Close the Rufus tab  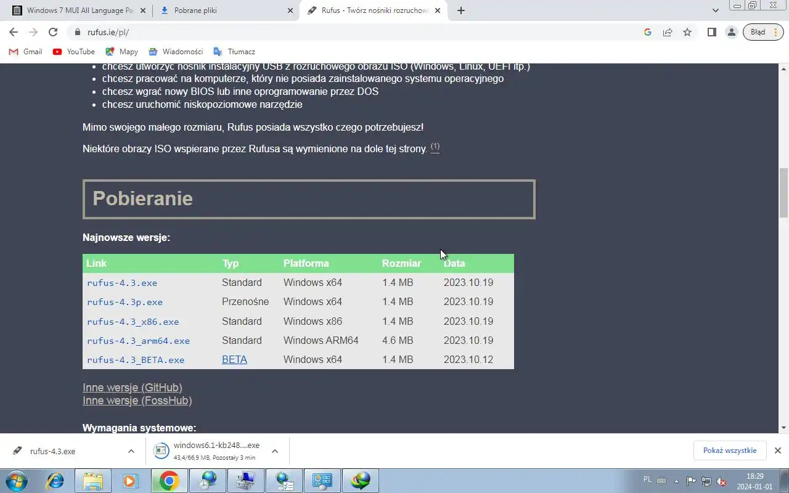pos(438,10)
